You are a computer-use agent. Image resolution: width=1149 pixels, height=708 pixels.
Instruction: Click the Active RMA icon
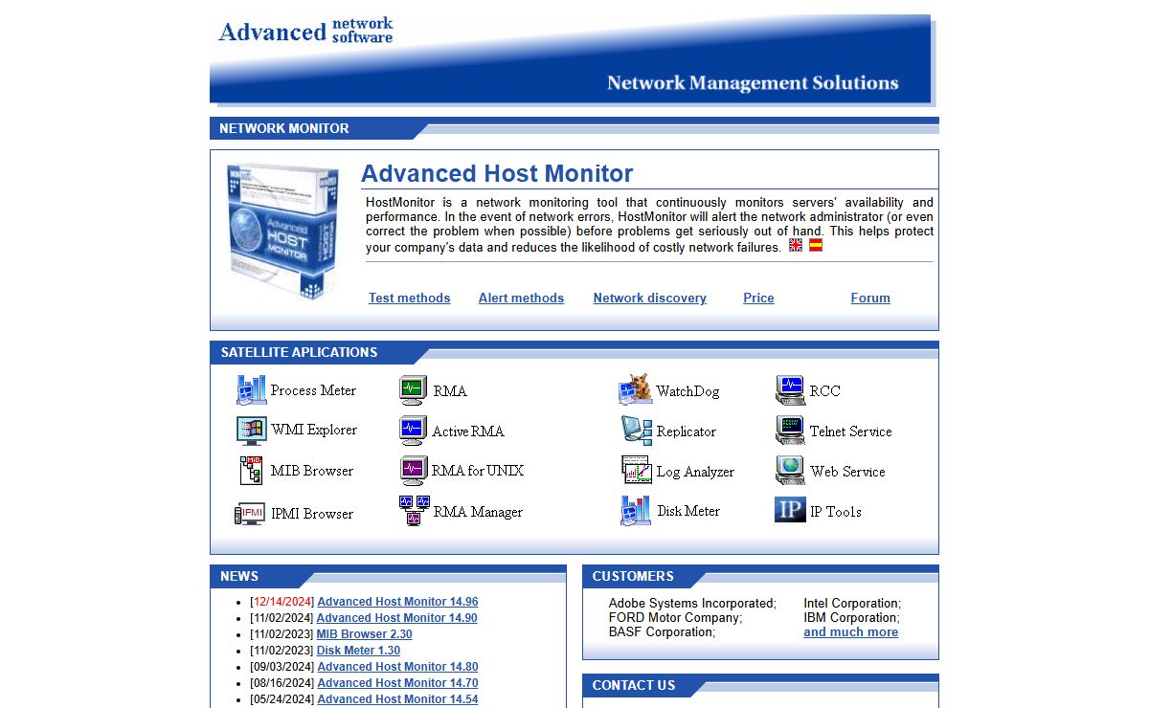[x=413, y=431]
